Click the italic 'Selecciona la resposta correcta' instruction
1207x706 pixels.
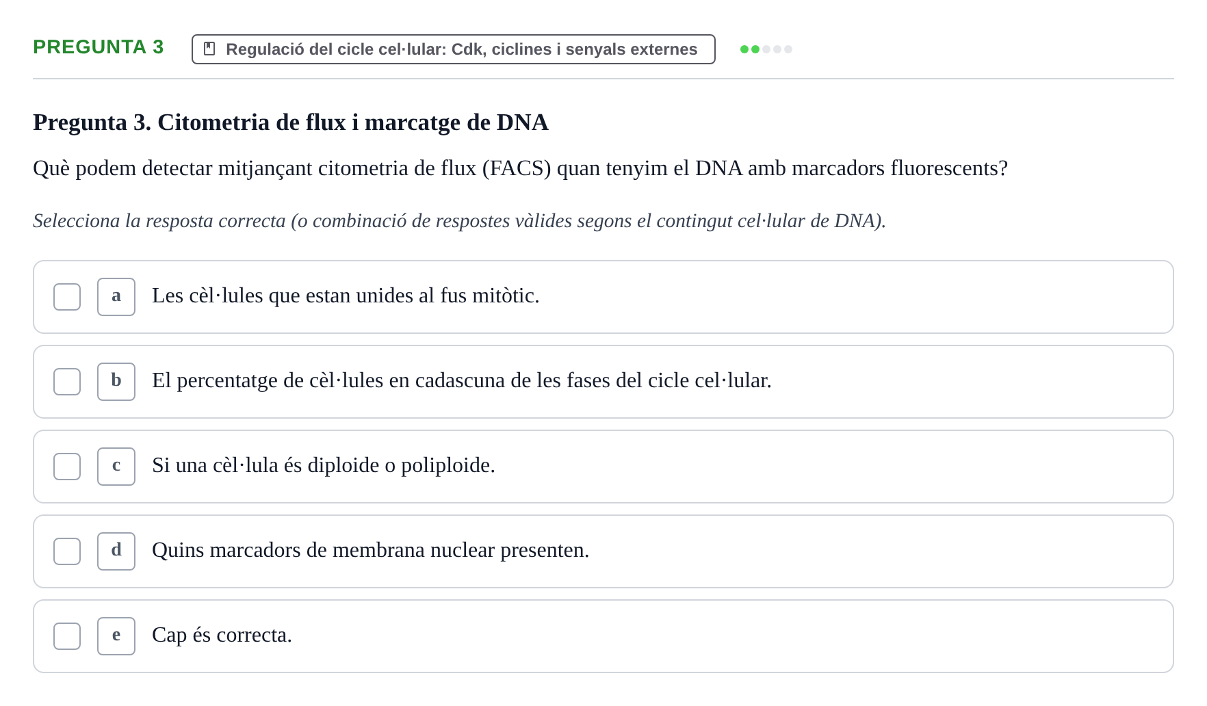(460, 221)
